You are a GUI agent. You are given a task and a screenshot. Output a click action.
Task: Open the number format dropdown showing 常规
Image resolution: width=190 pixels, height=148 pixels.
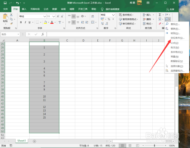pyautogui.click(x=108, y=15)
